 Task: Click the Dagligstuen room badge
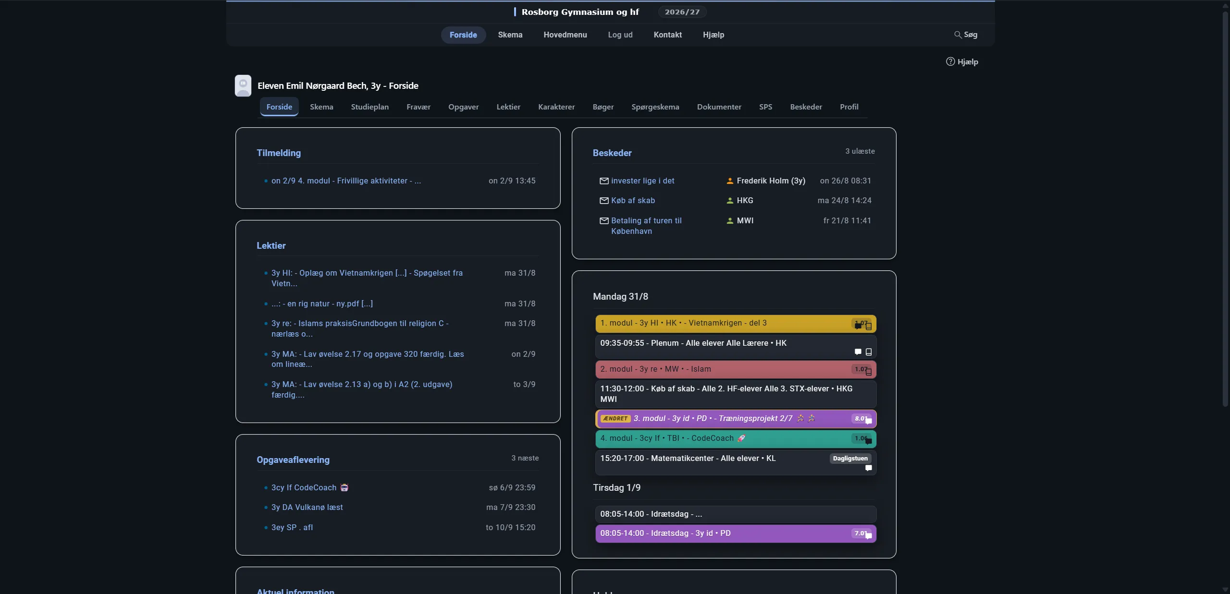click(x=850, y=458)
